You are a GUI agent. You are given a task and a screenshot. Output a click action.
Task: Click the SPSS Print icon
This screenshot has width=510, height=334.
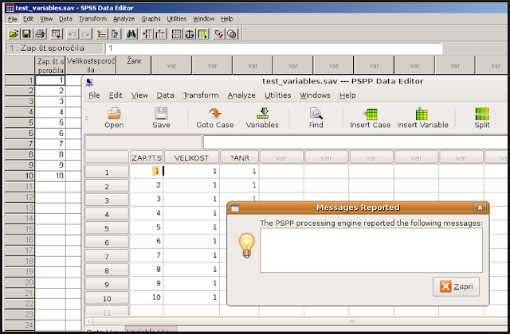40,33
